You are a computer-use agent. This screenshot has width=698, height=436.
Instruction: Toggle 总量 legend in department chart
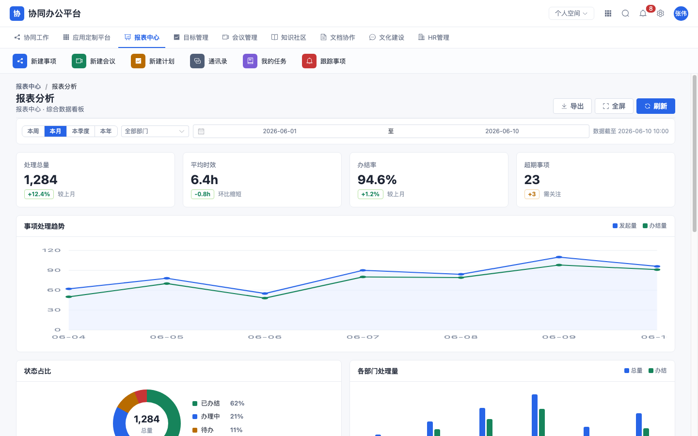(x=634, y=371)
